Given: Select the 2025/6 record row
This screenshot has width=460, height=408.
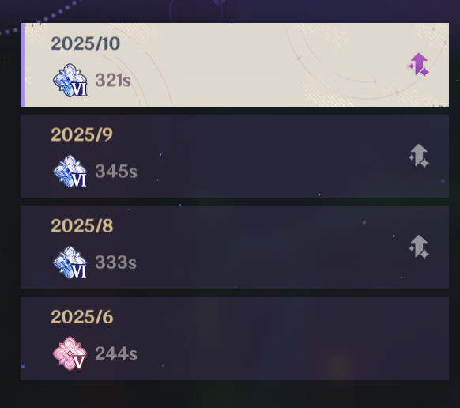Looking at the screenshot, I should tap(235, 338).
